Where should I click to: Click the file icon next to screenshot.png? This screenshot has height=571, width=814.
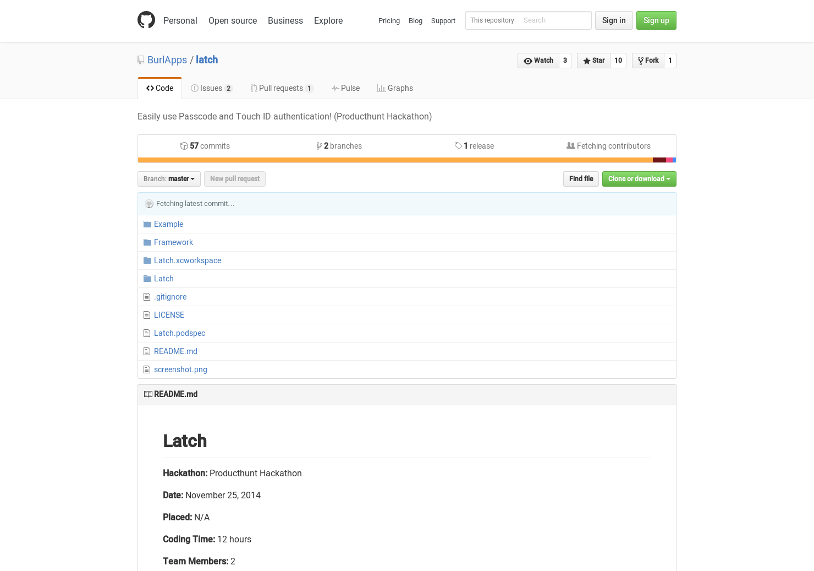(x=147, y=369)
